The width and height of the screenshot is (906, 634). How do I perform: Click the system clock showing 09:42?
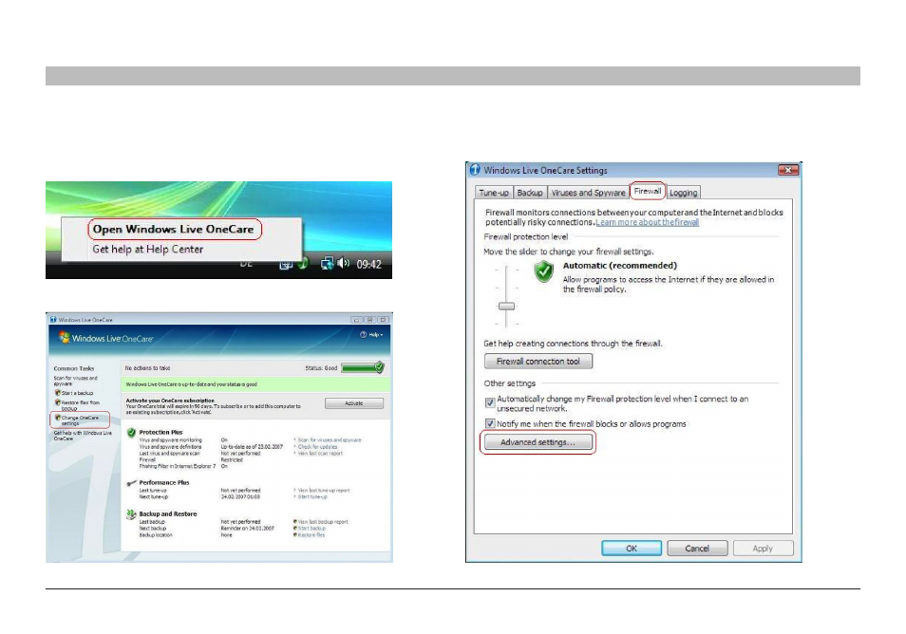(x=368, y=265)
